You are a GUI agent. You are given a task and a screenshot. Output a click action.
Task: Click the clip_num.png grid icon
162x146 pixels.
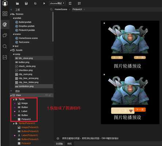16,74
